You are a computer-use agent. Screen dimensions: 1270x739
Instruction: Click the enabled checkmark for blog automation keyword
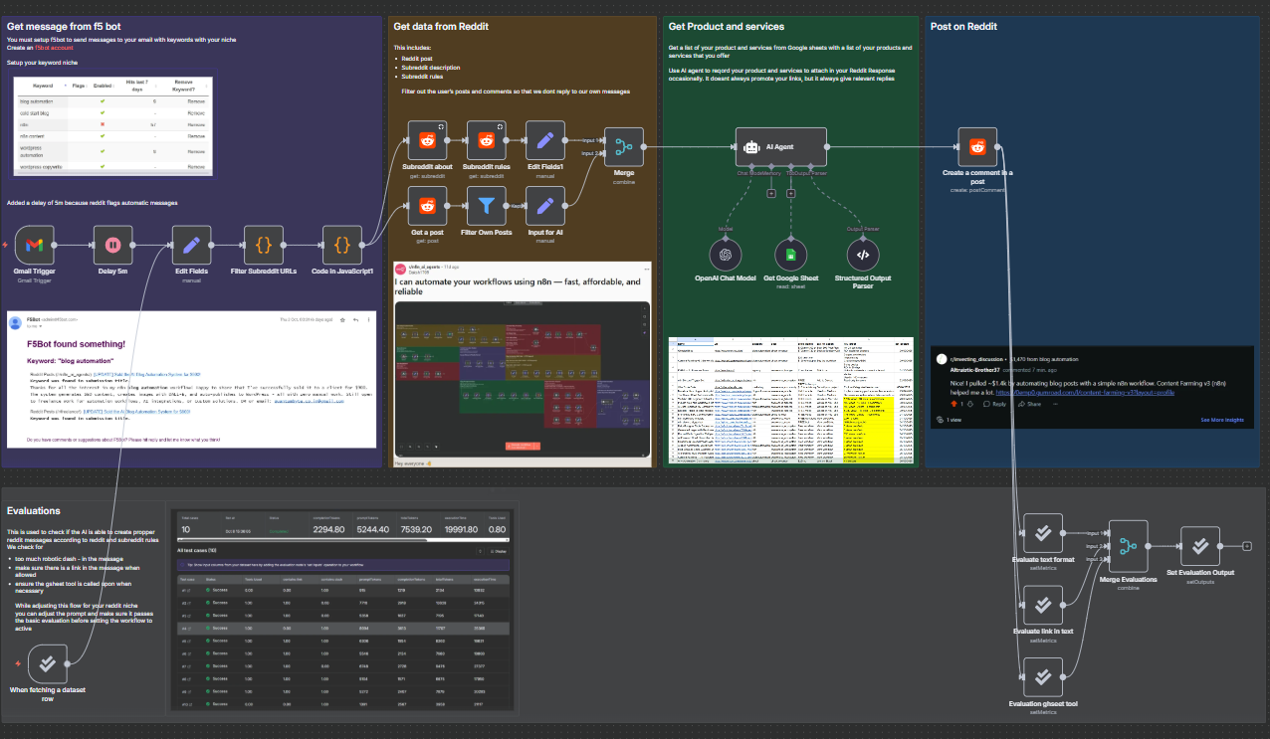102,101
